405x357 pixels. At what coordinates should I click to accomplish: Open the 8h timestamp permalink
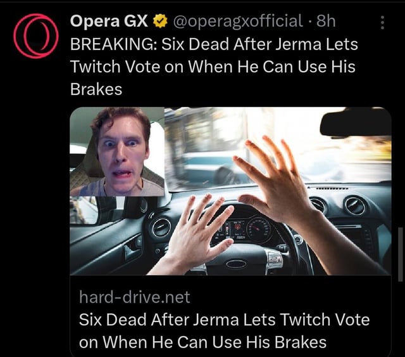point(326,21)
